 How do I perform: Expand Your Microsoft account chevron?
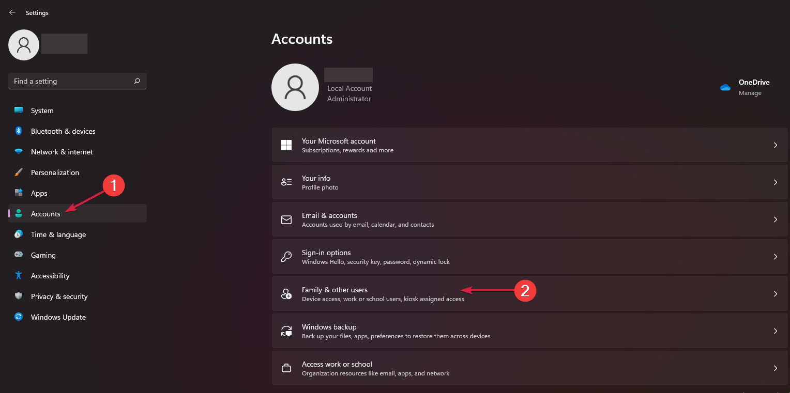[776, 145]
